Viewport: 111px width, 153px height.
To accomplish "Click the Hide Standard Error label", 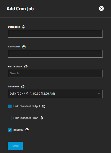I will pyautogui.click(x=25, y=118).
